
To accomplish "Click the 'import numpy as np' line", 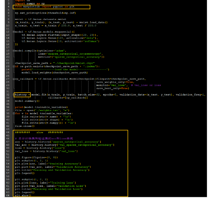I will point(30,4).
